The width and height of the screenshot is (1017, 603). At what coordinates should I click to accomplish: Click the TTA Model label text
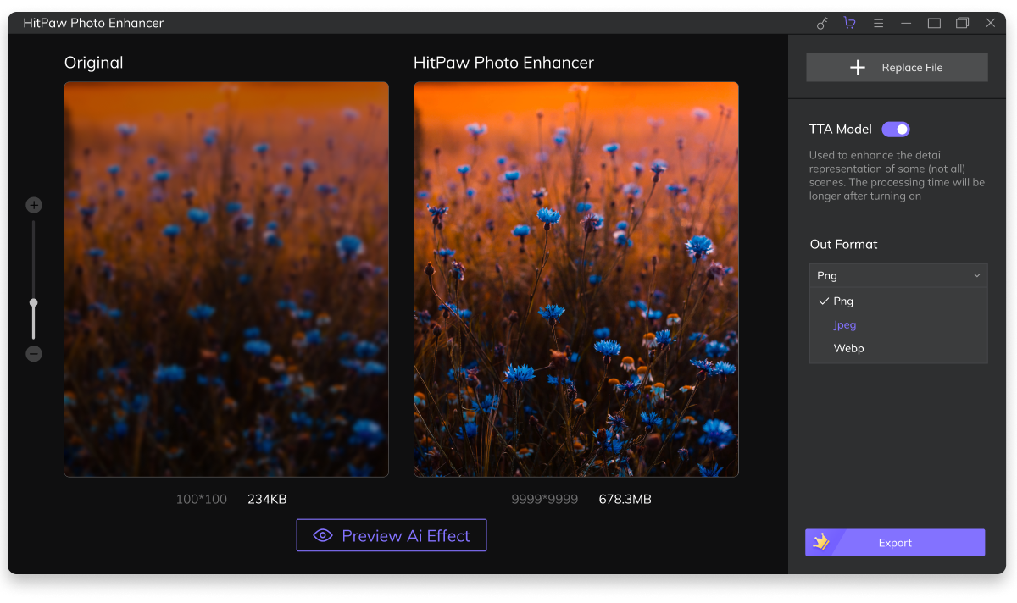click(x=841, y=130)
